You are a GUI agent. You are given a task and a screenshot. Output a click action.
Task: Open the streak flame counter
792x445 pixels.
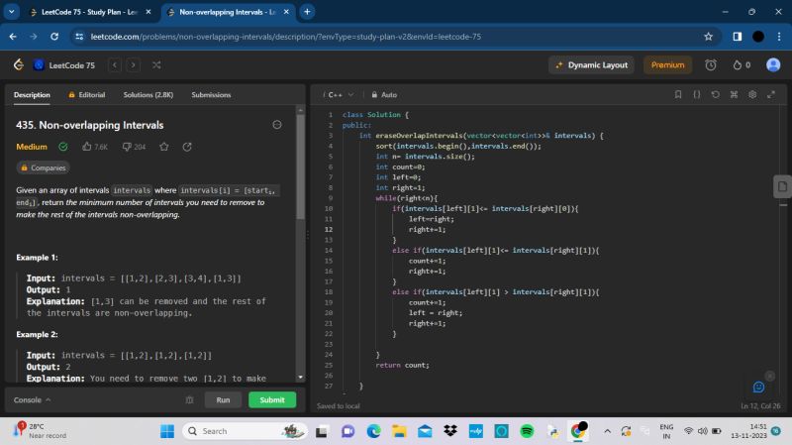[742, 64]
